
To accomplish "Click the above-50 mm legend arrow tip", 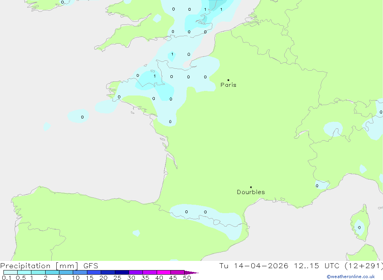I will click(x=192, y=272).
